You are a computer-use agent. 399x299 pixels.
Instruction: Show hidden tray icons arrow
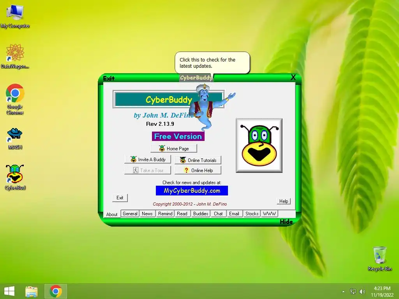pyautogui.click(x=343, y=292)
